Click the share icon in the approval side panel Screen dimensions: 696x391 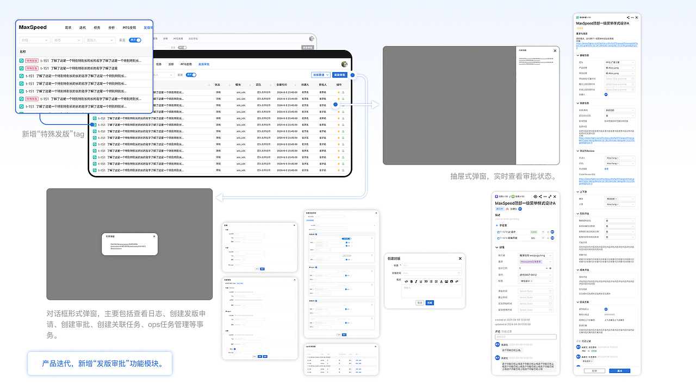click(628, 17)
